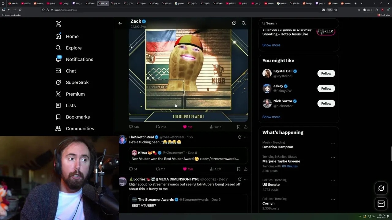Click Import bookmarks in bookmarks bar

pos(12,15)
